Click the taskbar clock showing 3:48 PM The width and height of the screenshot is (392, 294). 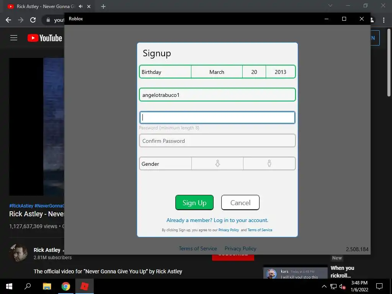[359, 286]
